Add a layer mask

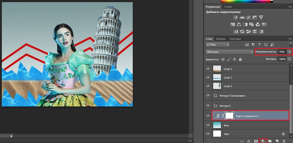pyautogui.click(x=256, y=141)
